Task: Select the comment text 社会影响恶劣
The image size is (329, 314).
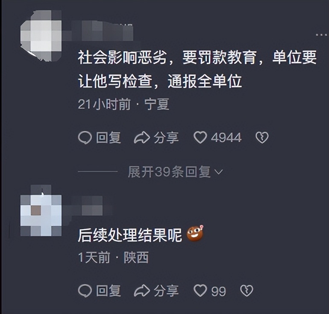Action: tap(122, 57)
